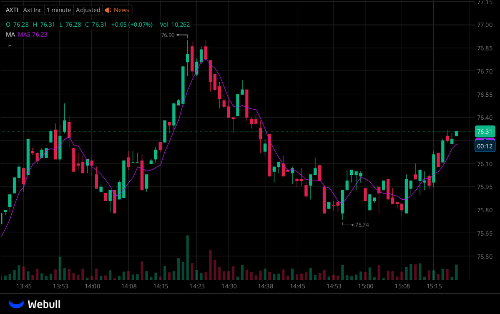Click the open price O 76.28
This screenshot has width=500, height=314.
[x=17, y=25]
